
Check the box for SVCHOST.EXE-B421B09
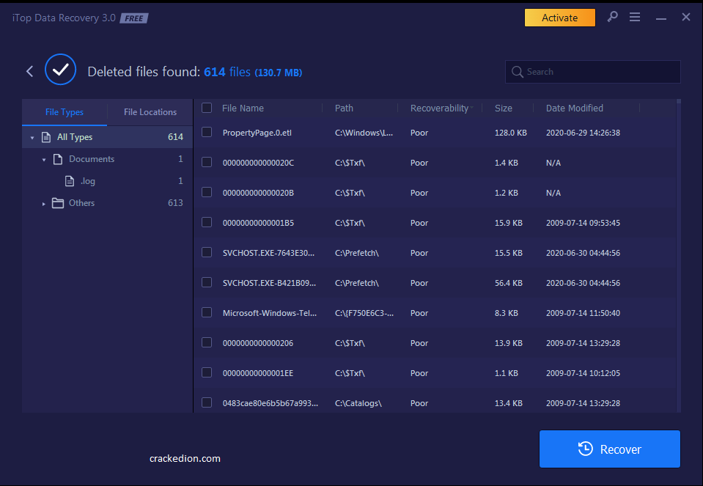[x=207, y=282]
